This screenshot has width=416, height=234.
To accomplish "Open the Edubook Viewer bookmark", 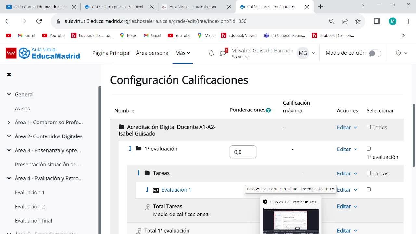I will [x=239, y=35].
